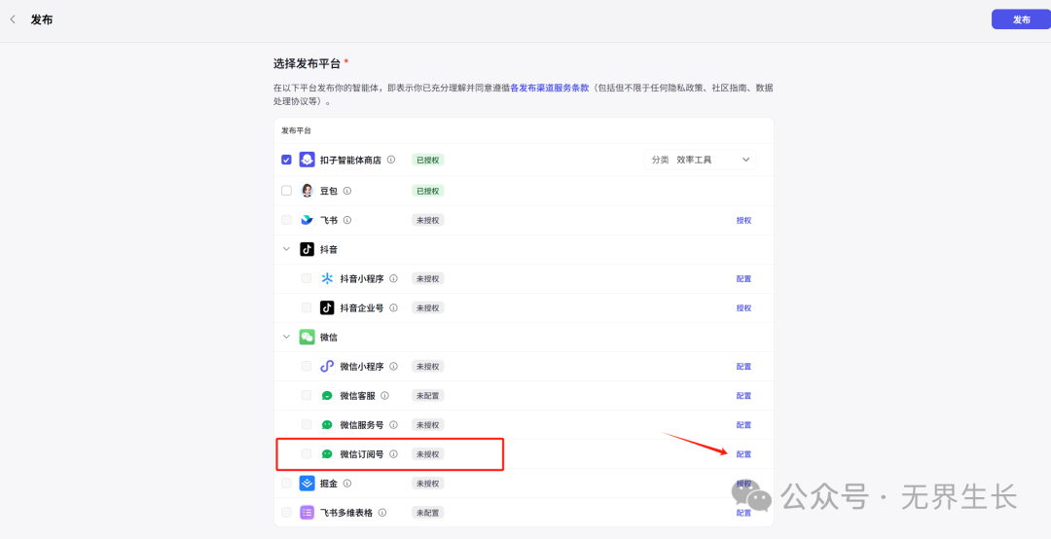Click 配置 for 微信客服

[x=744, y=396]
